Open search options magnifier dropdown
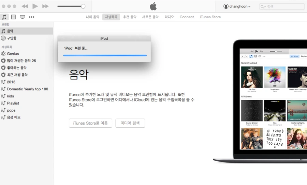The height and width of the screenshot is (185, 307). pos(263,7)
